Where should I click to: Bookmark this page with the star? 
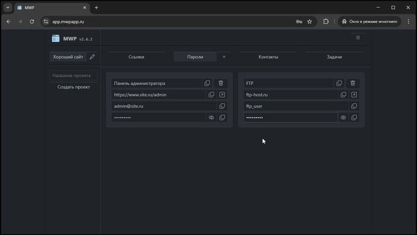click(309, 22)
